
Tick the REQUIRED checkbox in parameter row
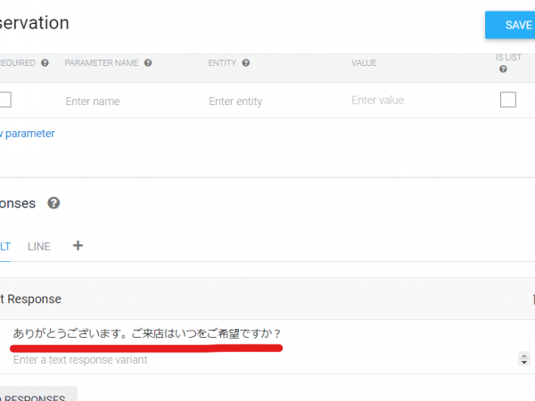pyautogui.click(x=4, y=100)
